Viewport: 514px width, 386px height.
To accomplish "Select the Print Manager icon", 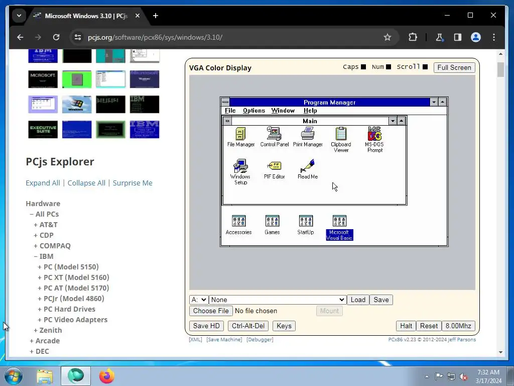I will click(x=308, y=137).
